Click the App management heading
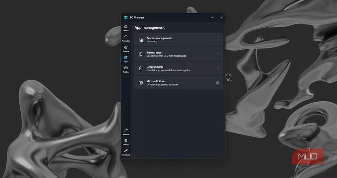Screen dimensions: 337x178 pos(149,28)
